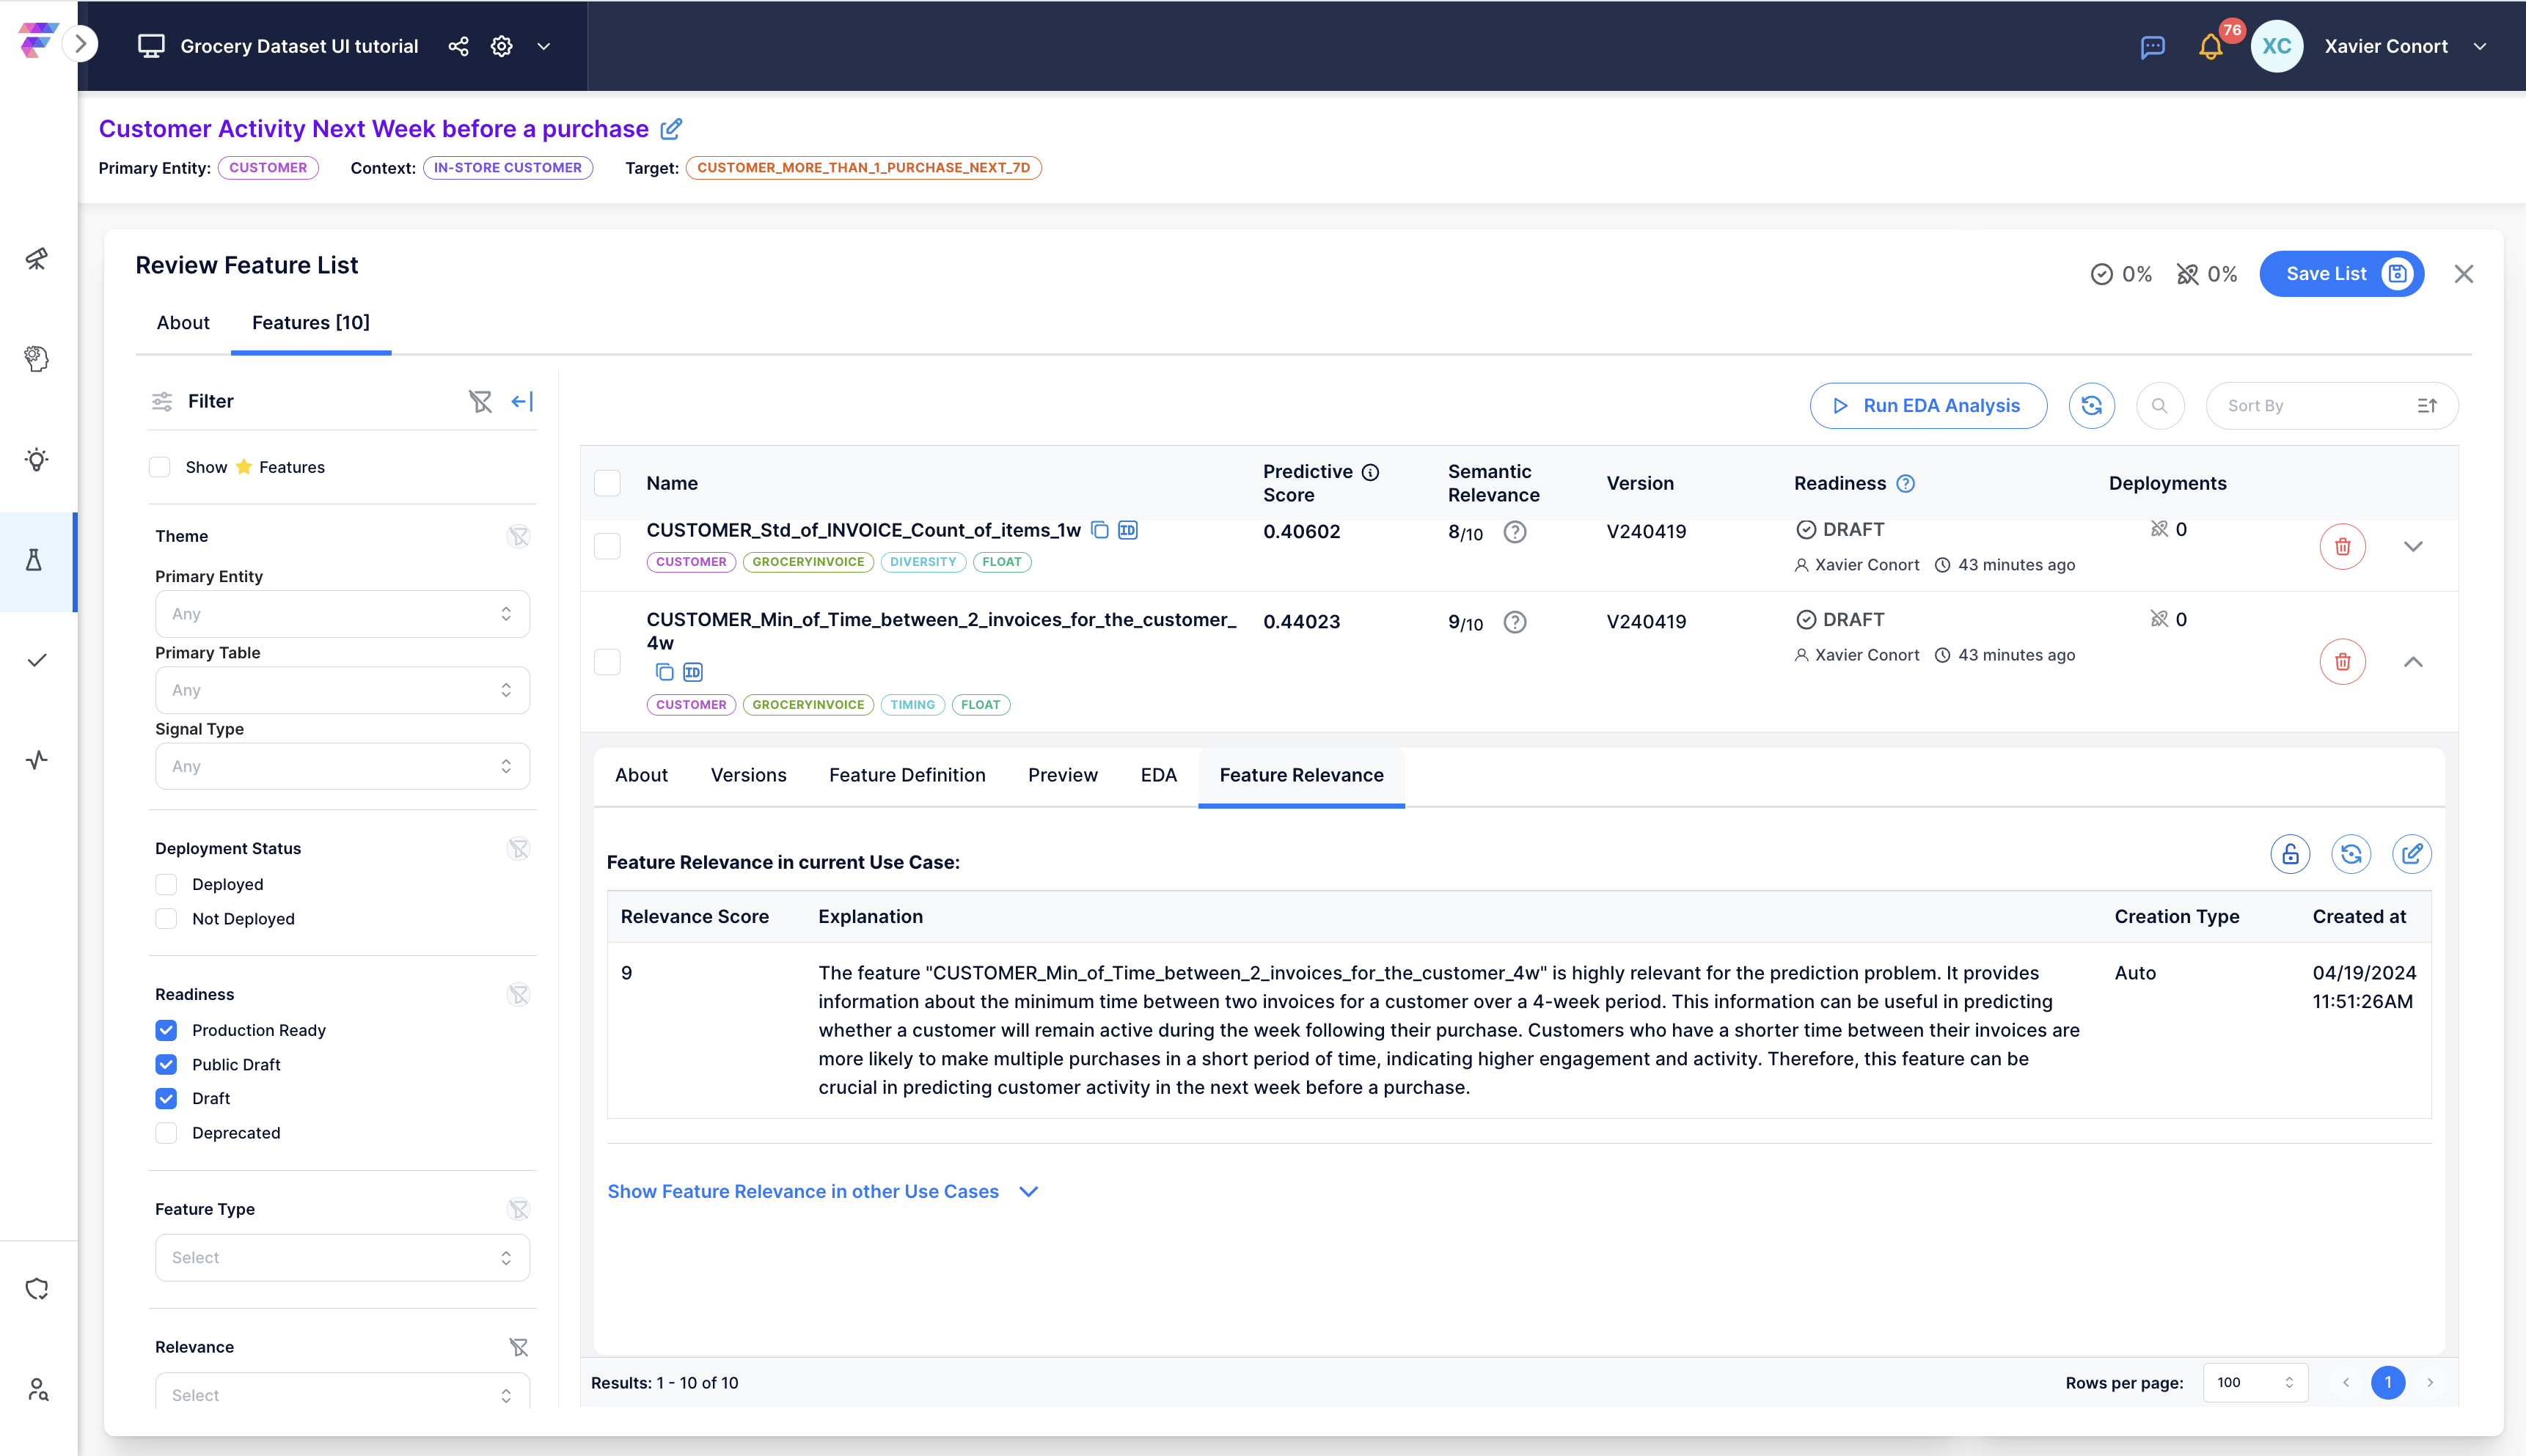Open the checkmark sidebar icon
This screenshot has width=2526, height=1456.
point(37,660)
